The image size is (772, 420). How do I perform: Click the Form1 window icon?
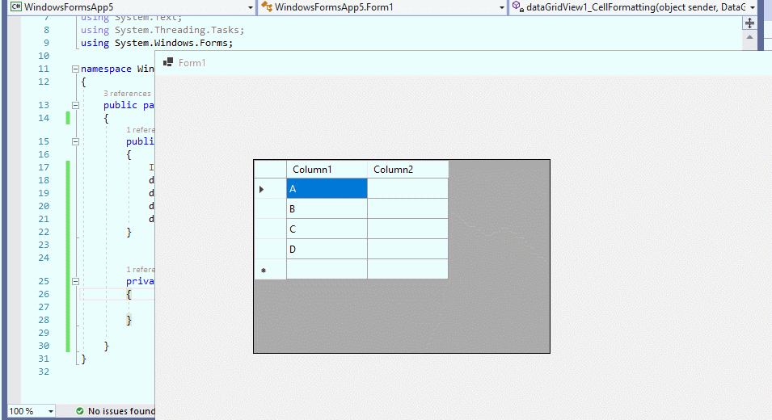(168, 62)
